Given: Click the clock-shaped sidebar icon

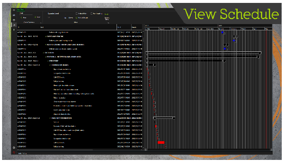Looking at the screenshot, I should (x=14, y=20).
